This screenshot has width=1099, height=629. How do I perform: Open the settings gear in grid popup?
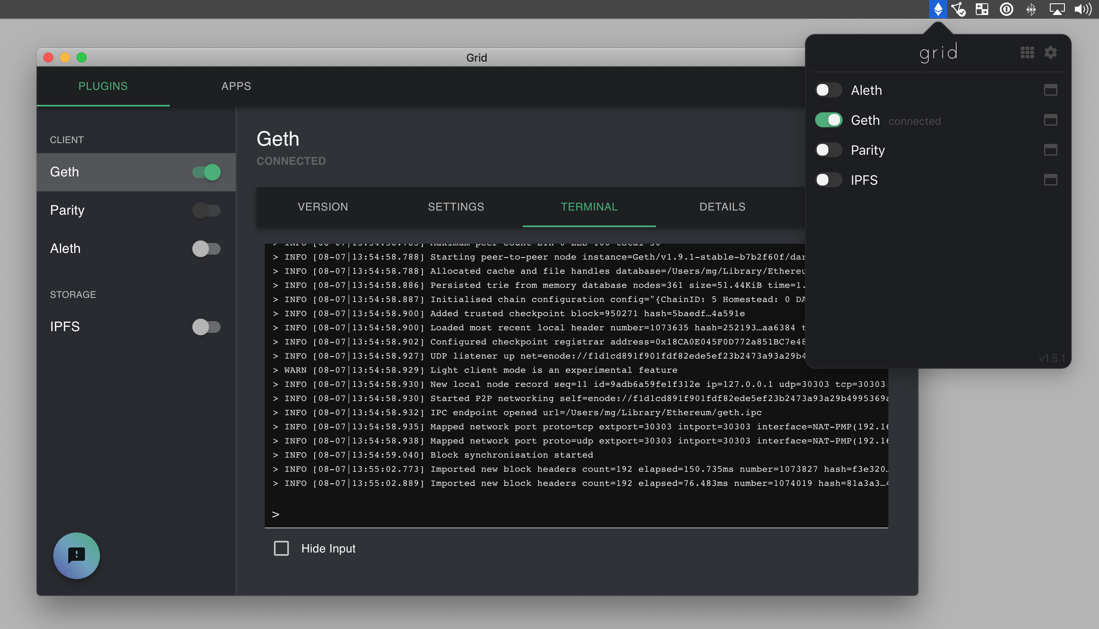click(1050, 52)
